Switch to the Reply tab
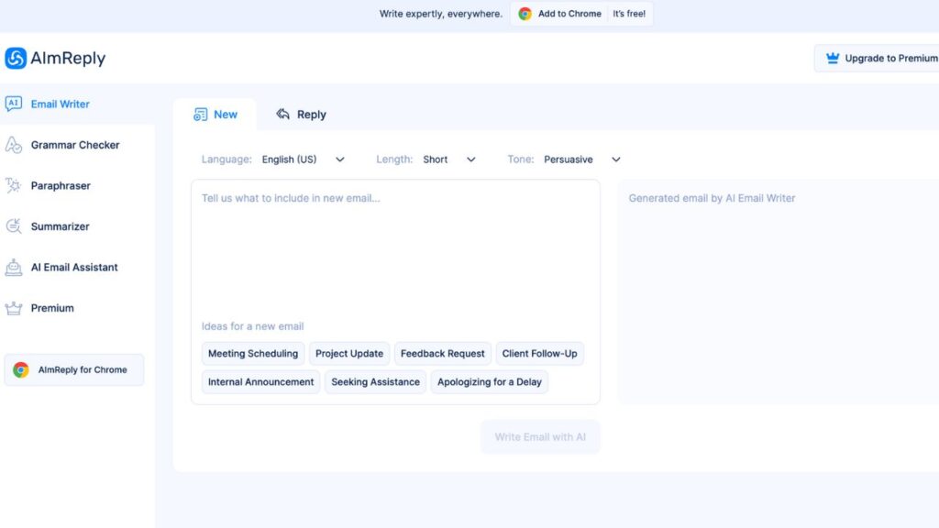Image resolution: width=939 pixels, height=528 pixels. 301,115
